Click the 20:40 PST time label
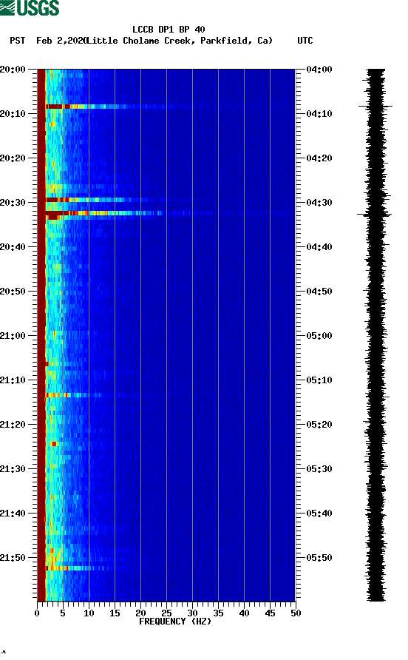Viewport: 408px width, 660px height. pyautogui.click(x=13, y=246)
